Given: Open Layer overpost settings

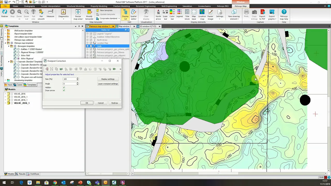Looking at the screenshot, I should point(108,84).
